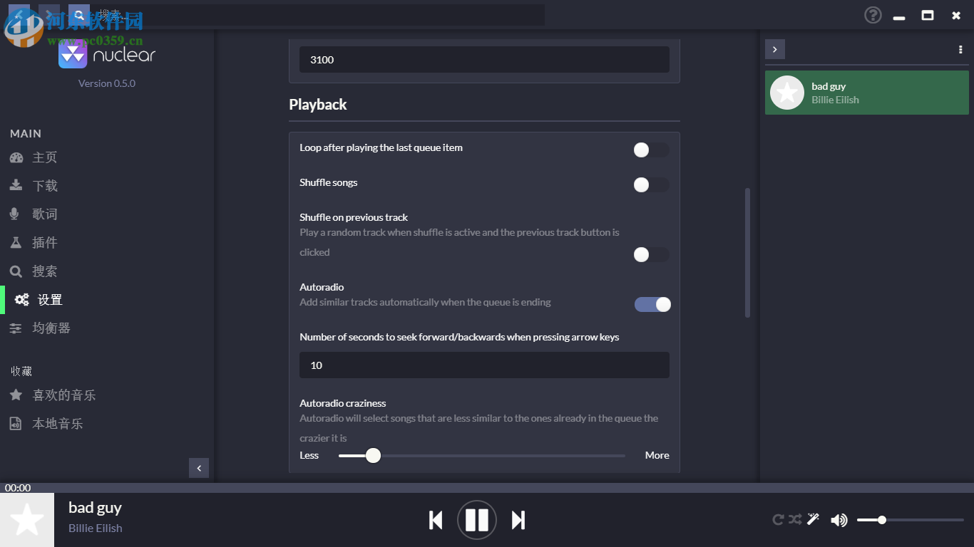This screenshot has height=547, width=974.
Task: Click the song seek progress bar
Action: tap(487, 488)
